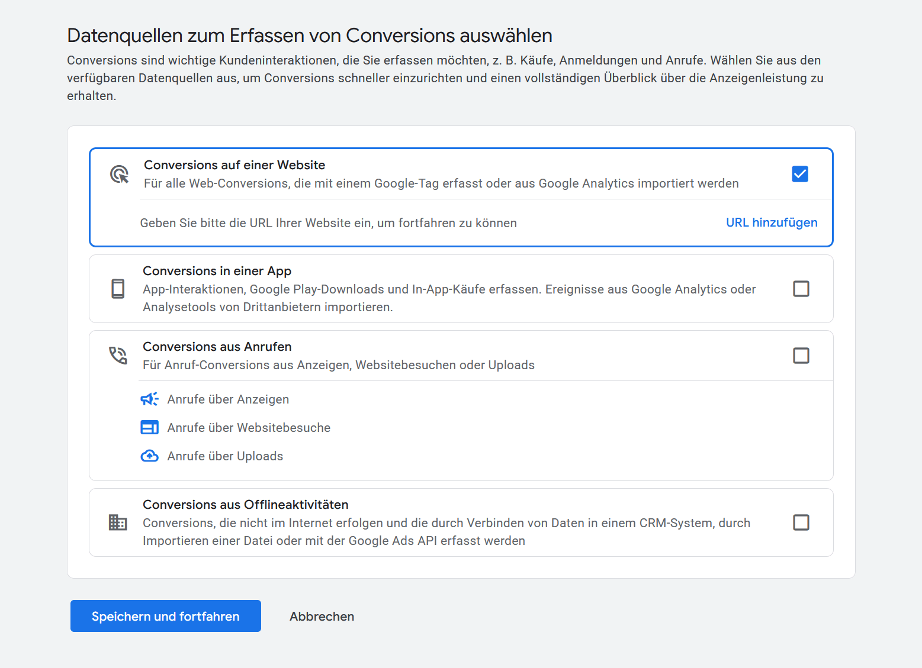Select the Conversions aus Offlineaktivitäten heading
Image resolution: width=922 pixels, height=668 pixels.
click(x=246, y=505)
